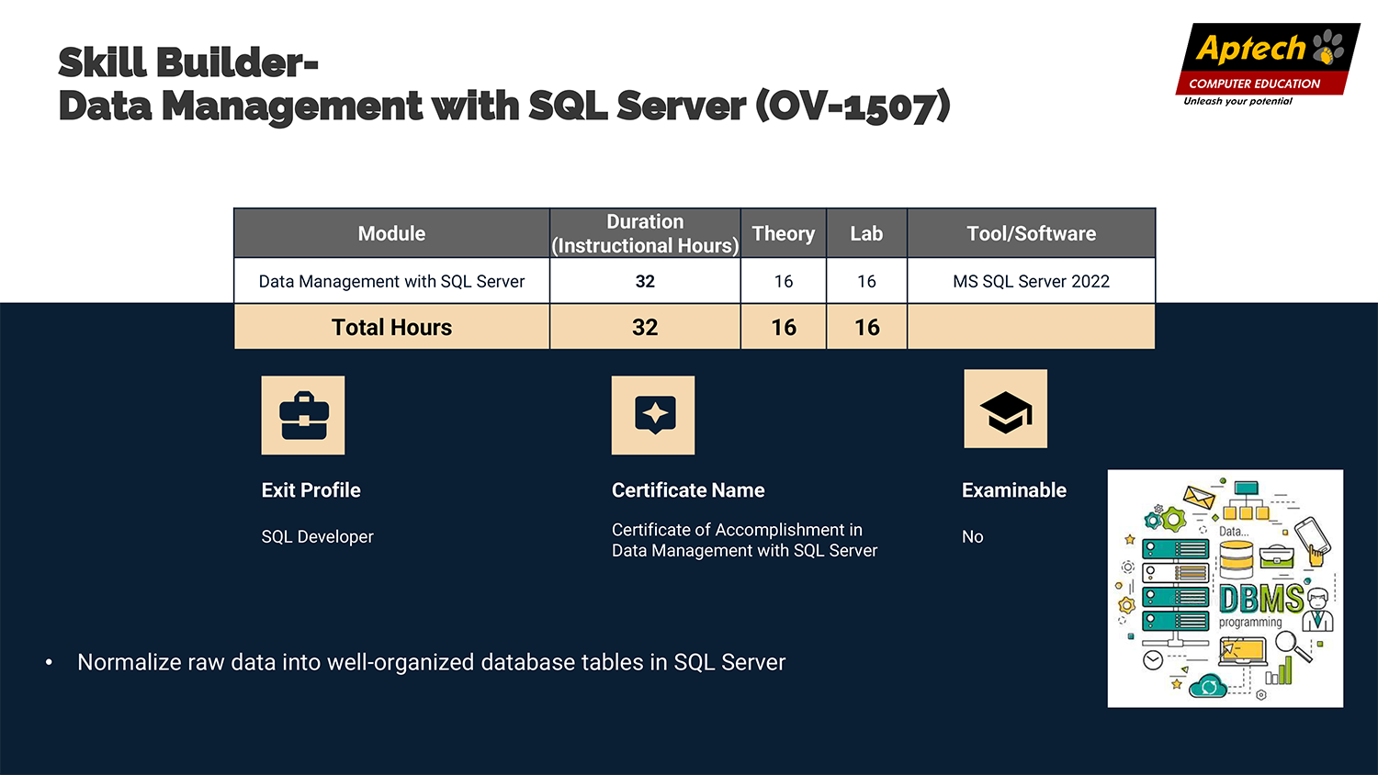Select the Duration (Instructional Hours) header cell
Image resolution: width=1378 pixels, height=775 pixels.
(645, 233)
